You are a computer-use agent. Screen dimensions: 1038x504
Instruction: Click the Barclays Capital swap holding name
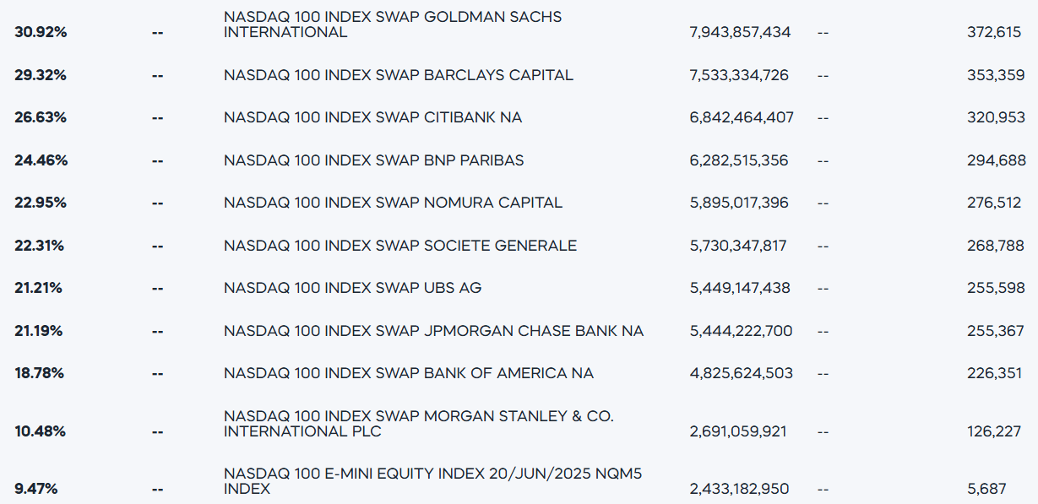(x=398, y=75)
